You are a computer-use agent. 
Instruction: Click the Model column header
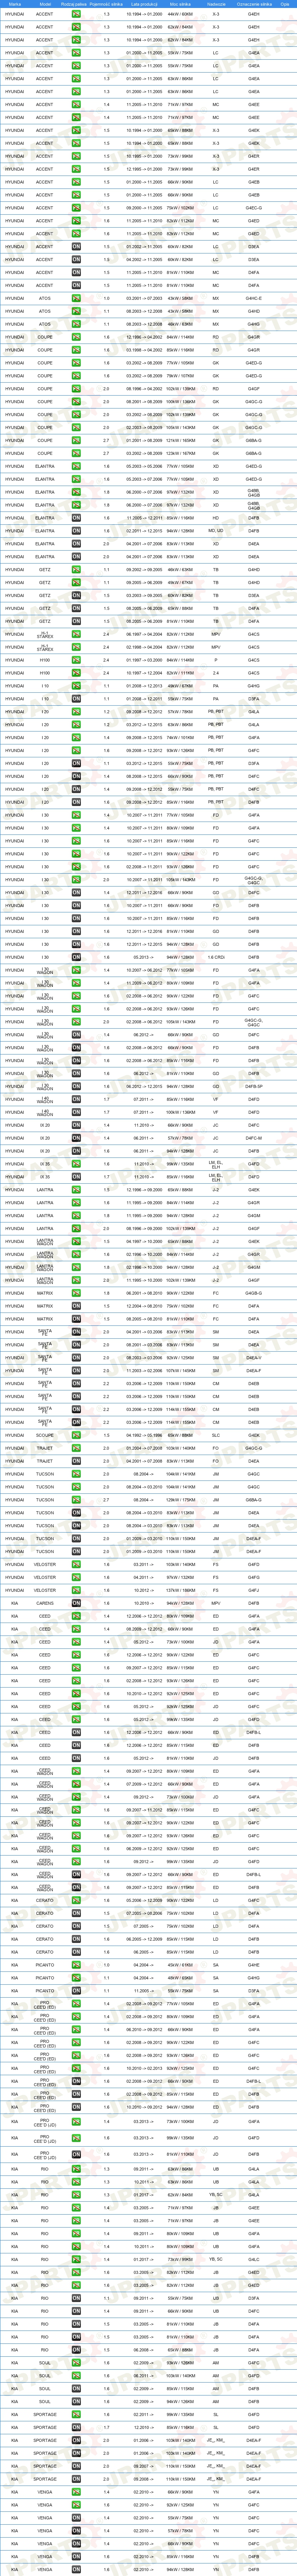coord(45,4)
